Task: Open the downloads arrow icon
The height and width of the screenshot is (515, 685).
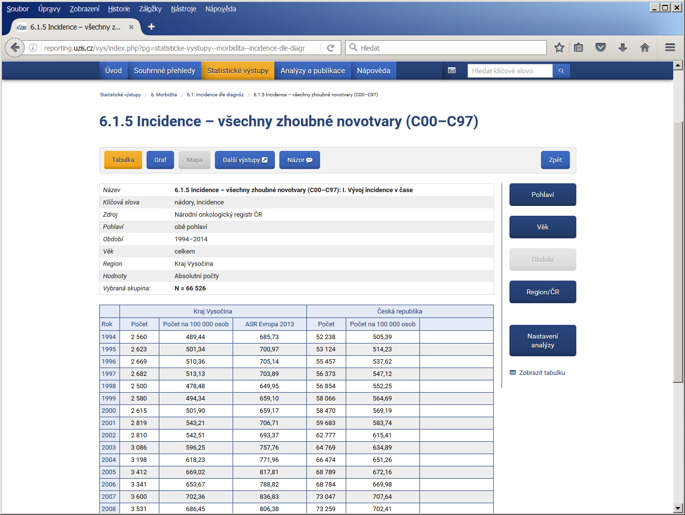Action: pyautogui.click(x=623, y=48)
